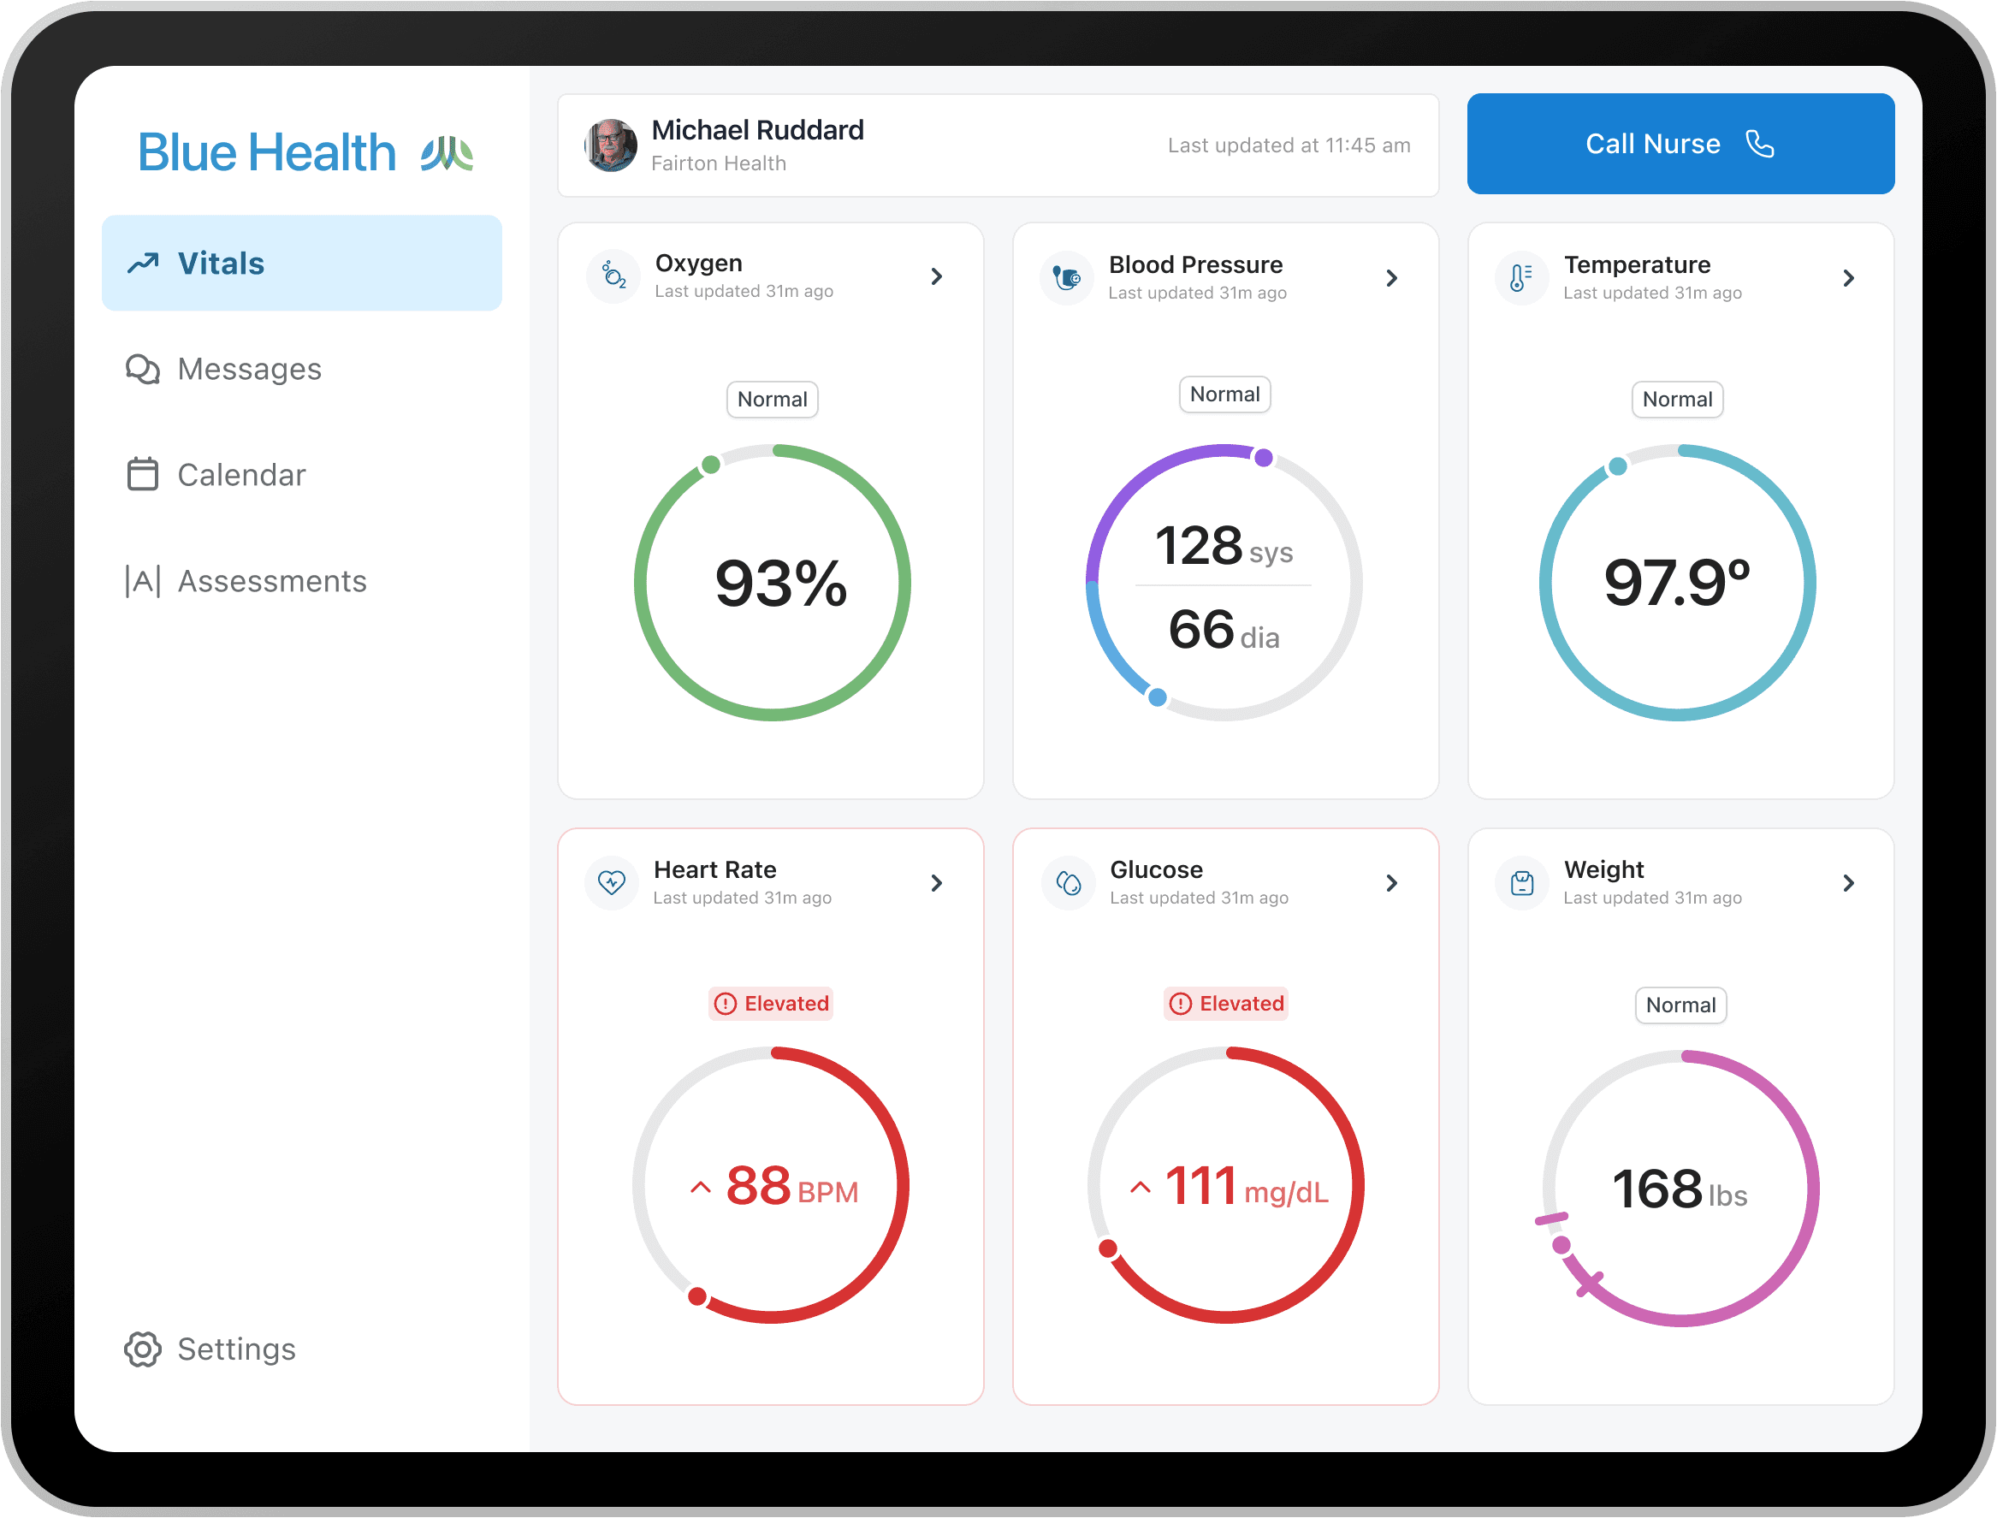Screen dimensions: 1997x1518
Task: Click Michael Ruddard's profile photo
Action: tap(611, 145)
